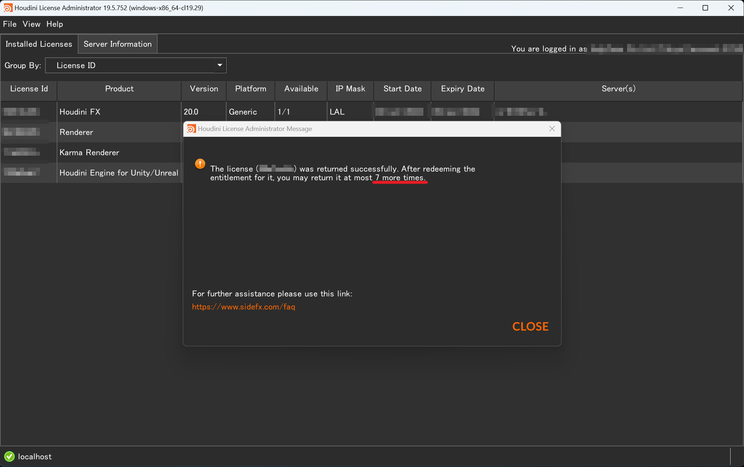Open the sidefx.com/faq link
The height and width of the screenshot is (467, 744).
click(x=243, y=307)
